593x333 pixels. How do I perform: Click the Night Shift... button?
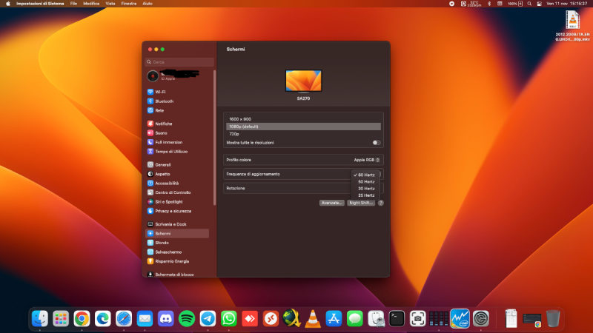pos(361,203)
